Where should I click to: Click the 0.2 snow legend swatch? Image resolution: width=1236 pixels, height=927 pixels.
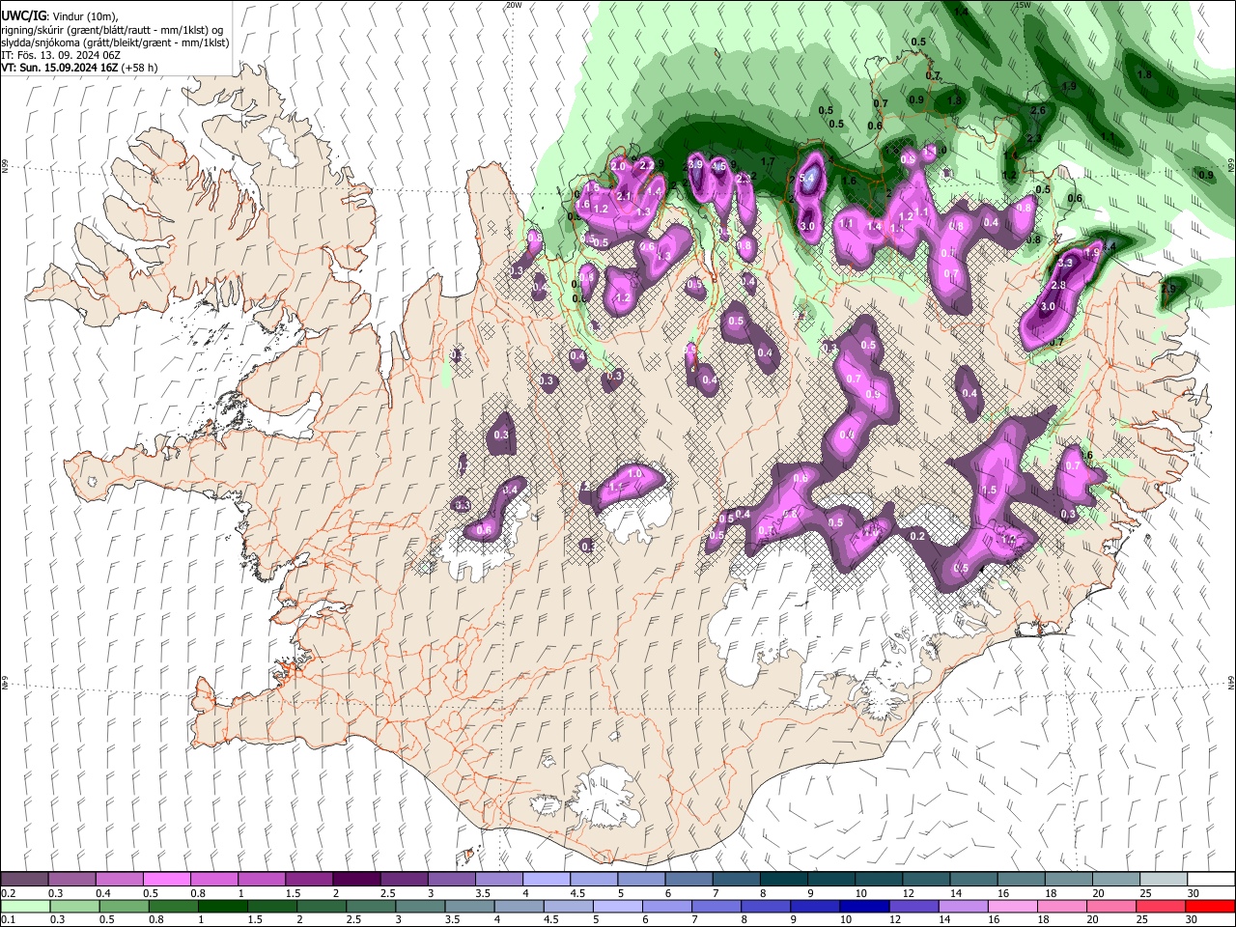tap(25, 880)
